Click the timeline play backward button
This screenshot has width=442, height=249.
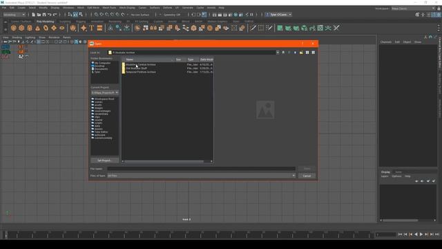click(x=416, y=234)
